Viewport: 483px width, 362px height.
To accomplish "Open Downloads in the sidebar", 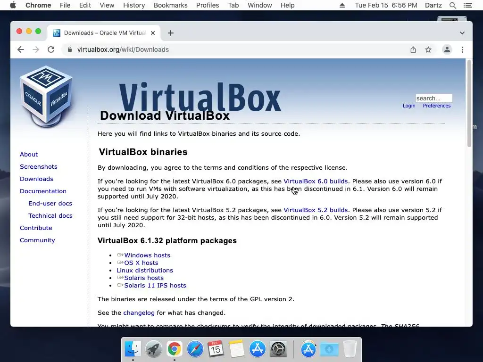I will 36,179.
